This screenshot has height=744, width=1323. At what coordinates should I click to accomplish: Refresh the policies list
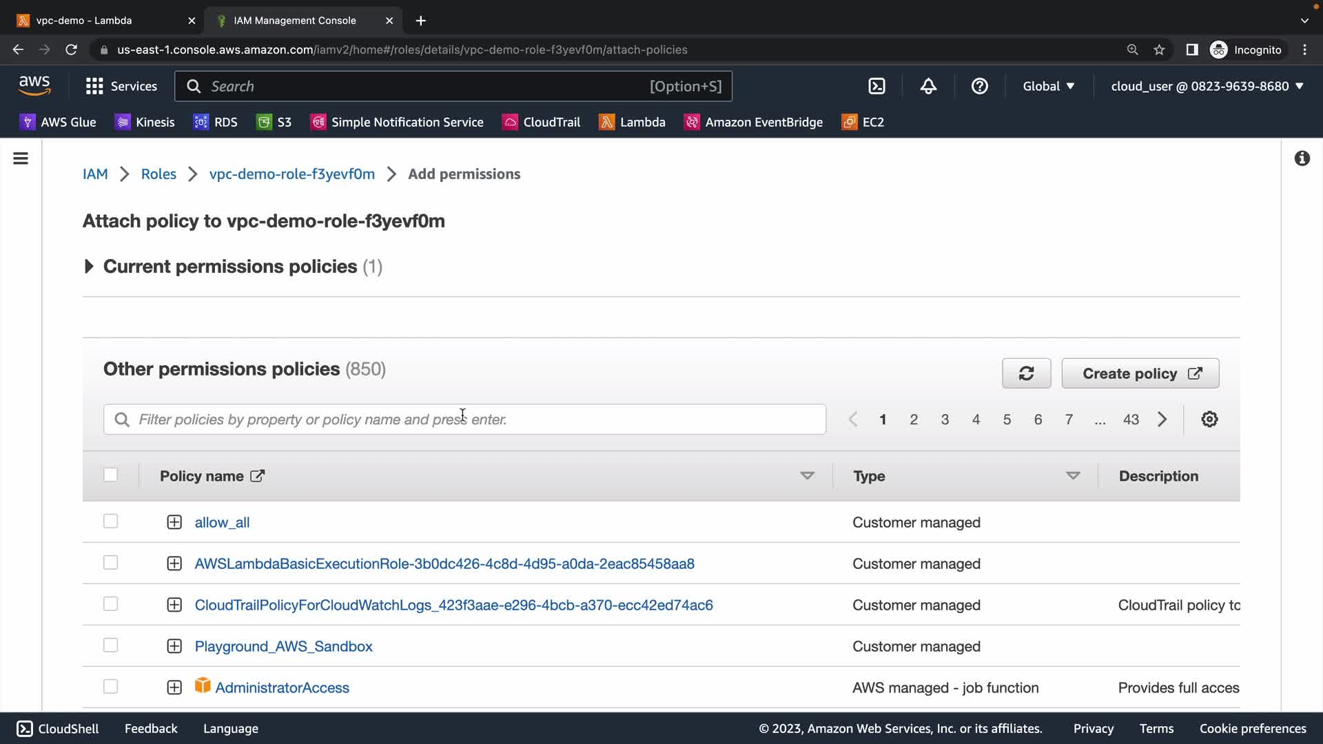pyautogui.click(x=1026, y=373)
